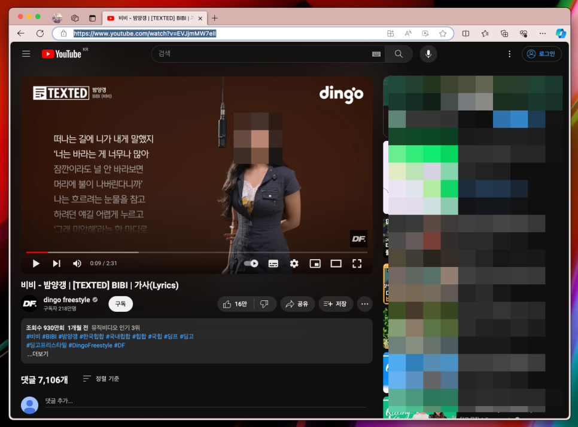578x427 pixels.
Task: Toggle the autoplay switch
Action: (x=251, y=263)
